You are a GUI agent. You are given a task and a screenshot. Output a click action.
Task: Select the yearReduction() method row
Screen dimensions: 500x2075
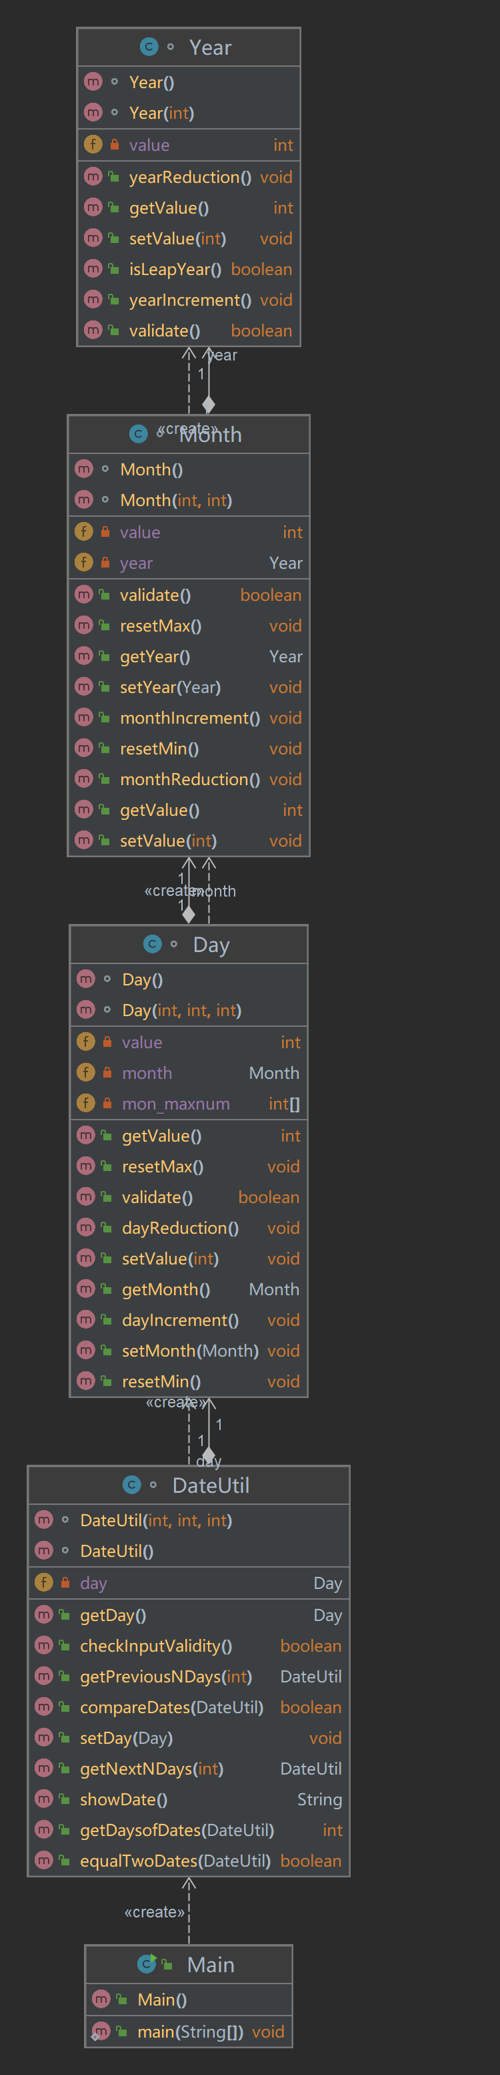[190, 177]
